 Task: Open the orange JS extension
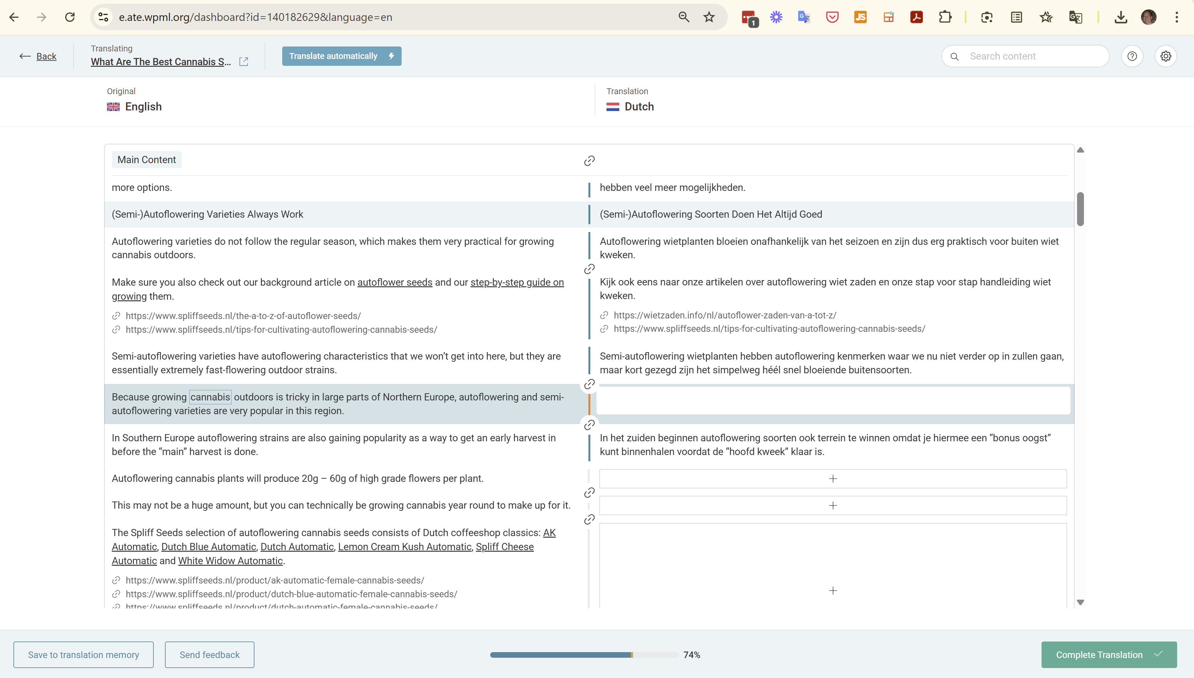coord(860,17)
